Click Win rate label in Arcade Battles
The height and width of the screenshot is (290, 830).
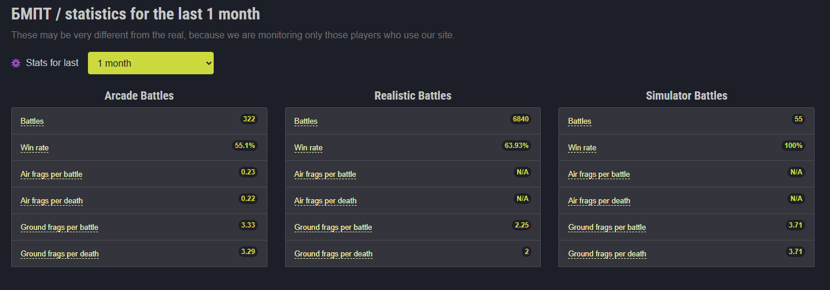[34, 148]
